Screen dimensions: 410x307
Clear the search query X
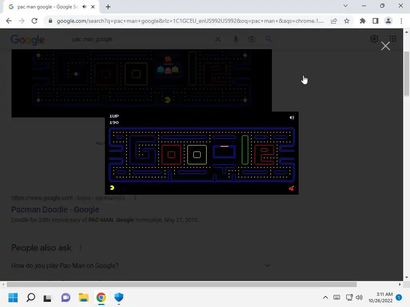[217, 40]
